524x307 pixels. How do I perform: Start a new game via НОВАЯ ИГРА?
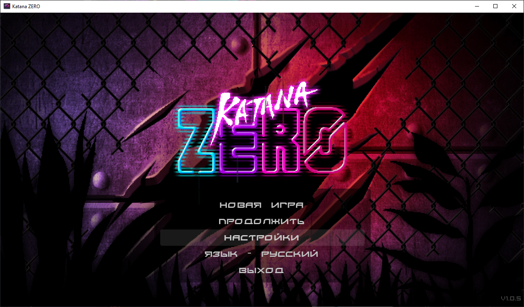(262, 205)
